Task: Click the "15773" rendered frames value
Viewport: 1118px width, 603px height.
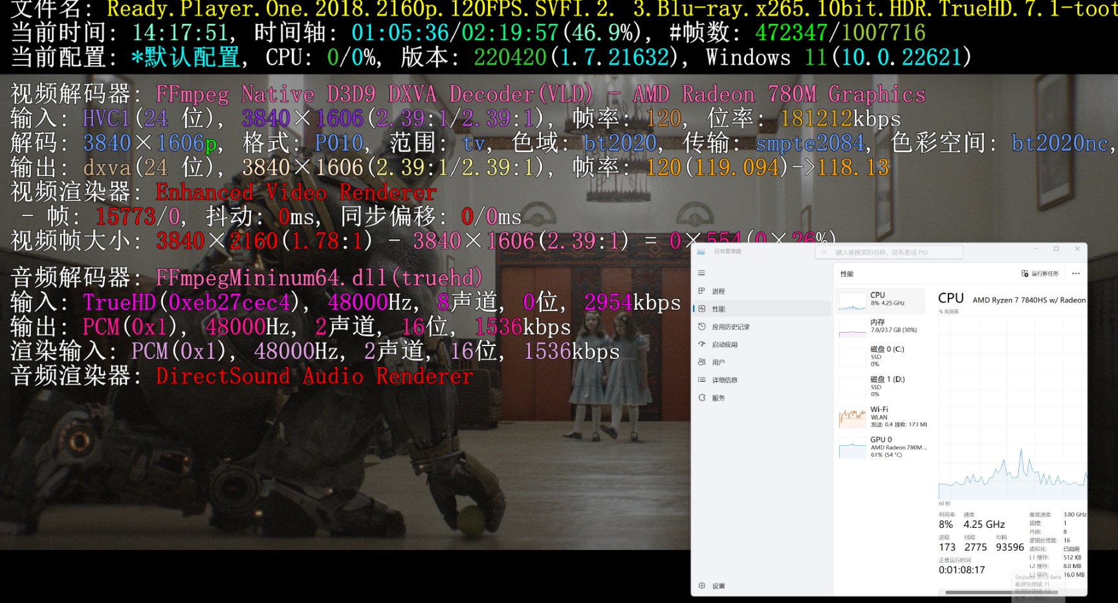Action: click(126, 217)
